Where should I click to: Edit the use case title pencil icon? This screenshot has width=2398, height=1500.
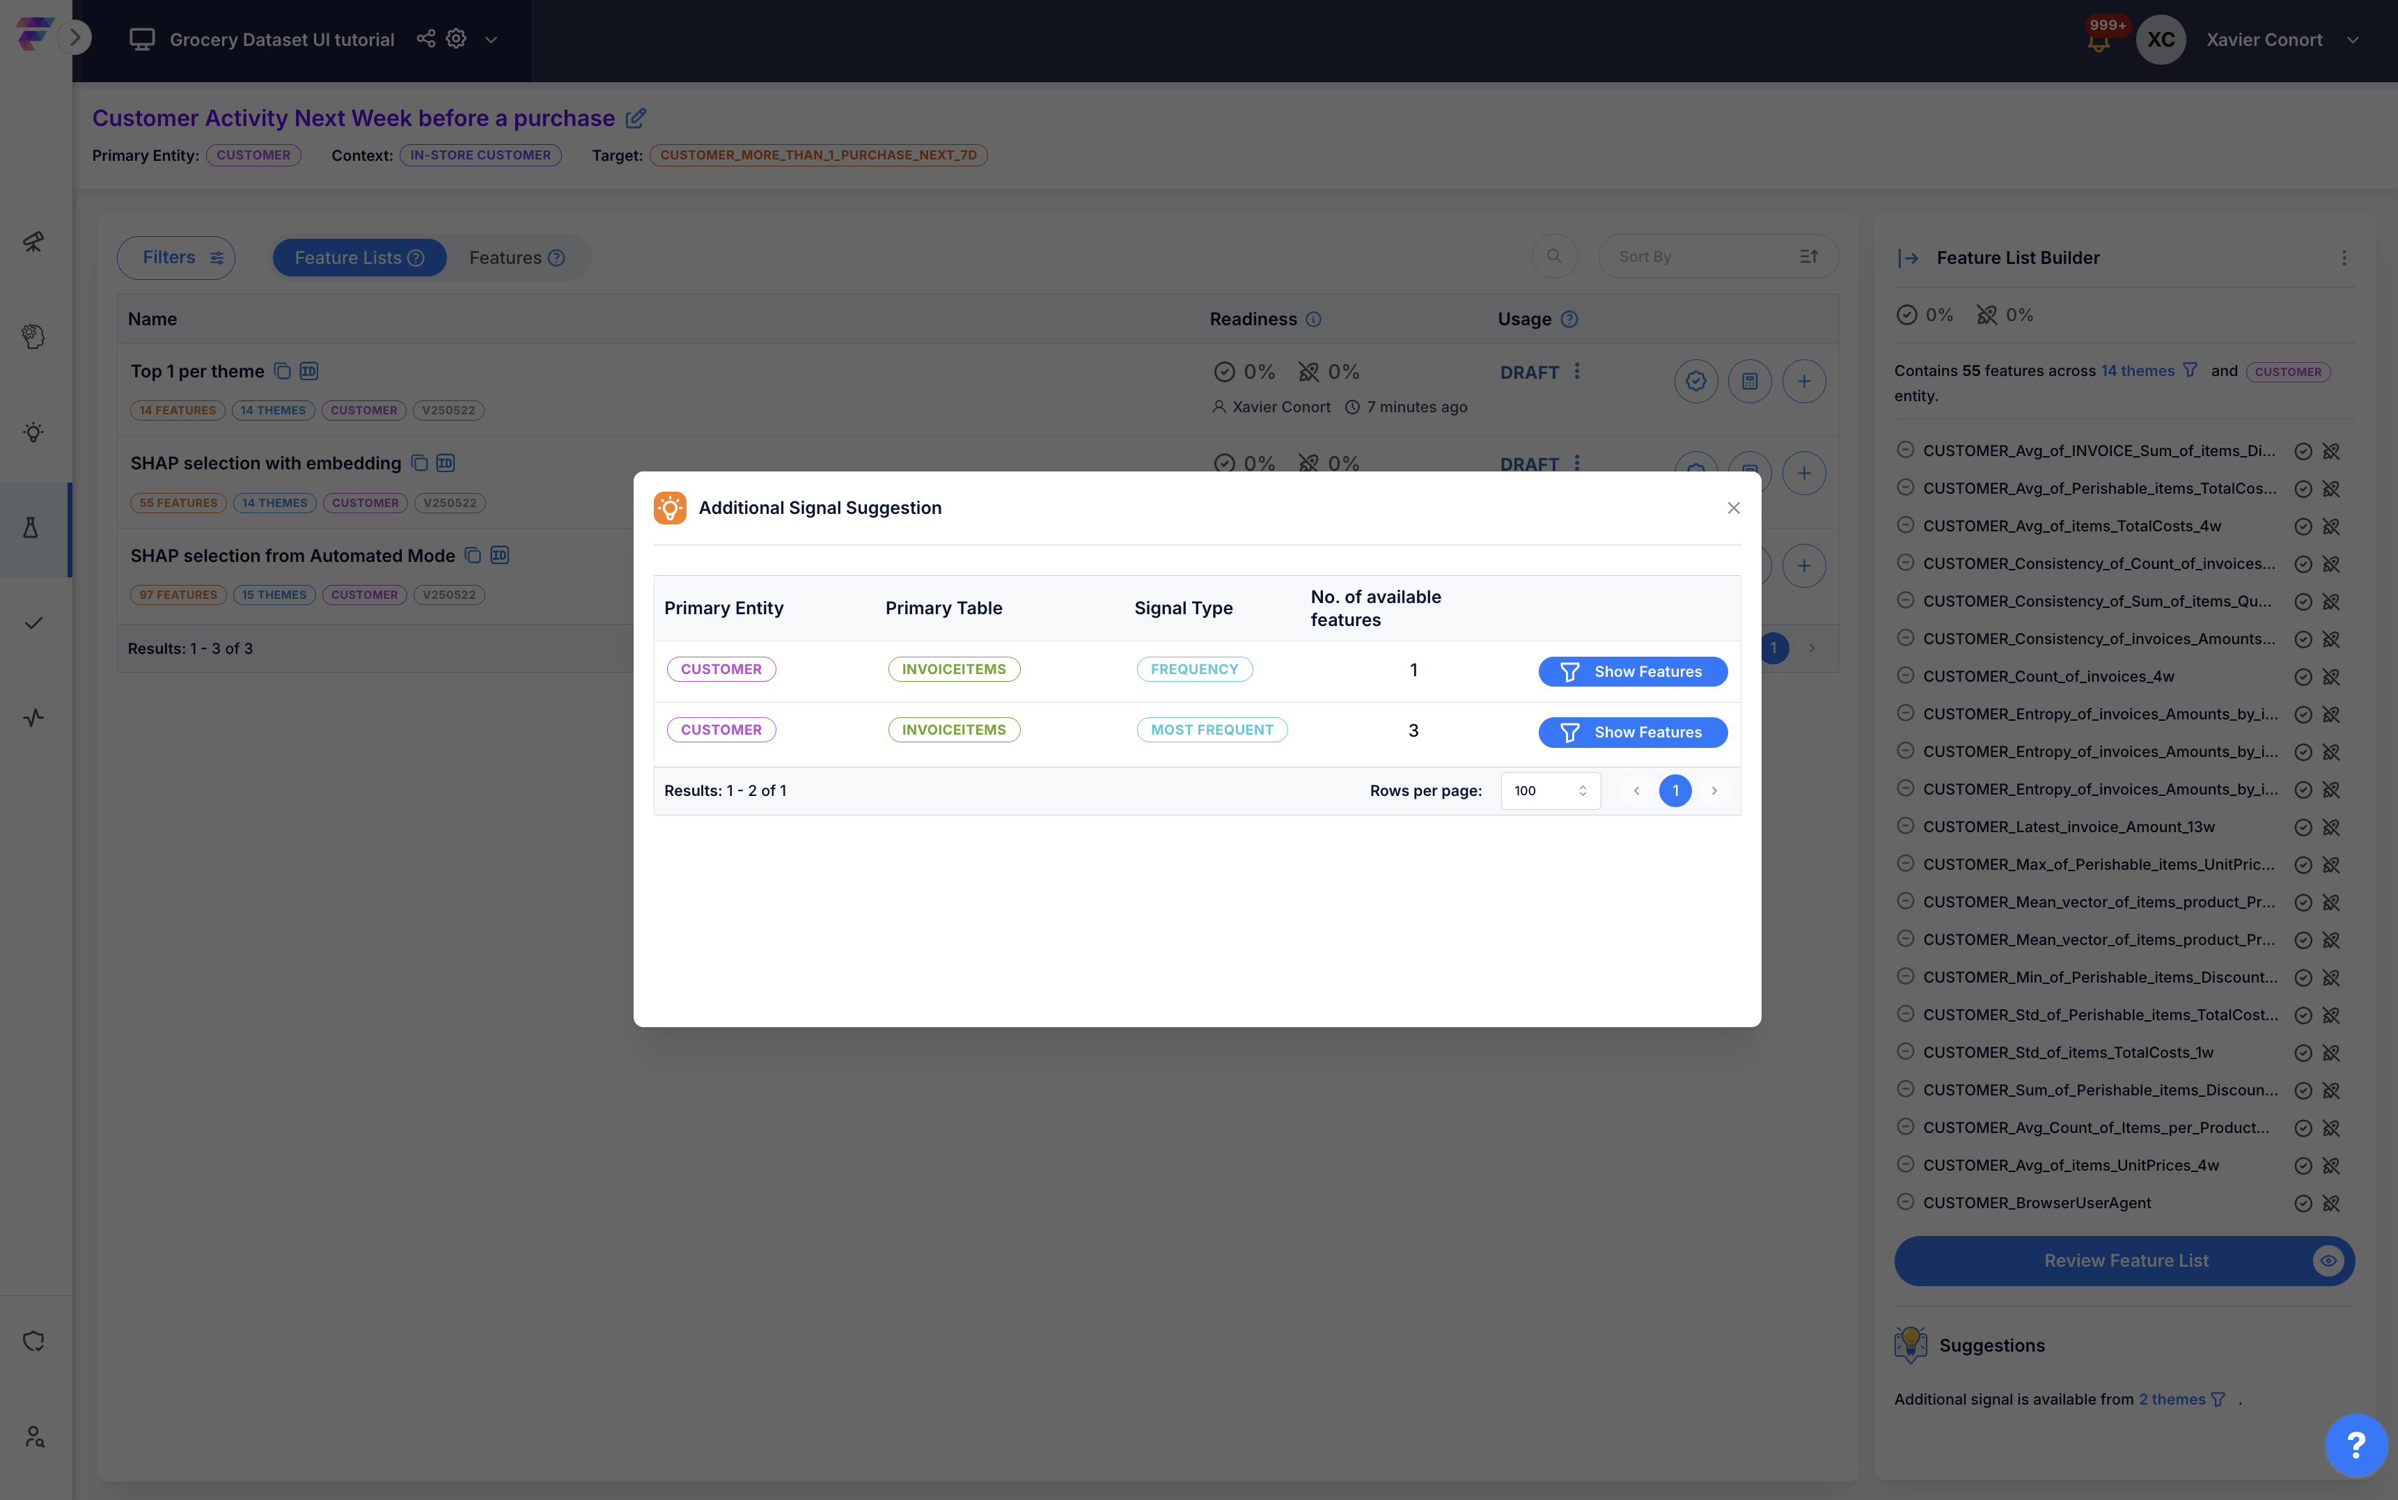tap(636, 118)
